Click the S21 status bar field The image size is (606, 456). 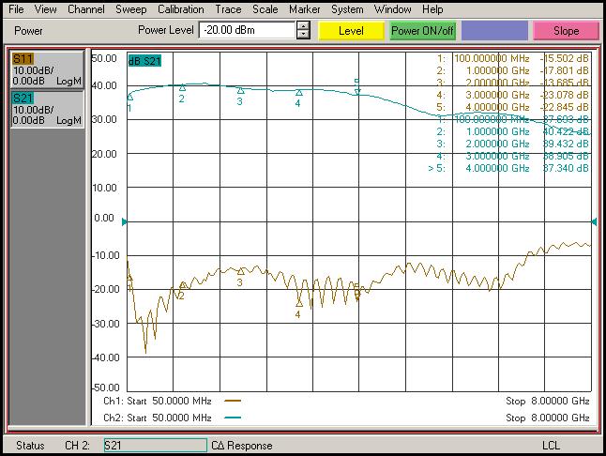156,445
